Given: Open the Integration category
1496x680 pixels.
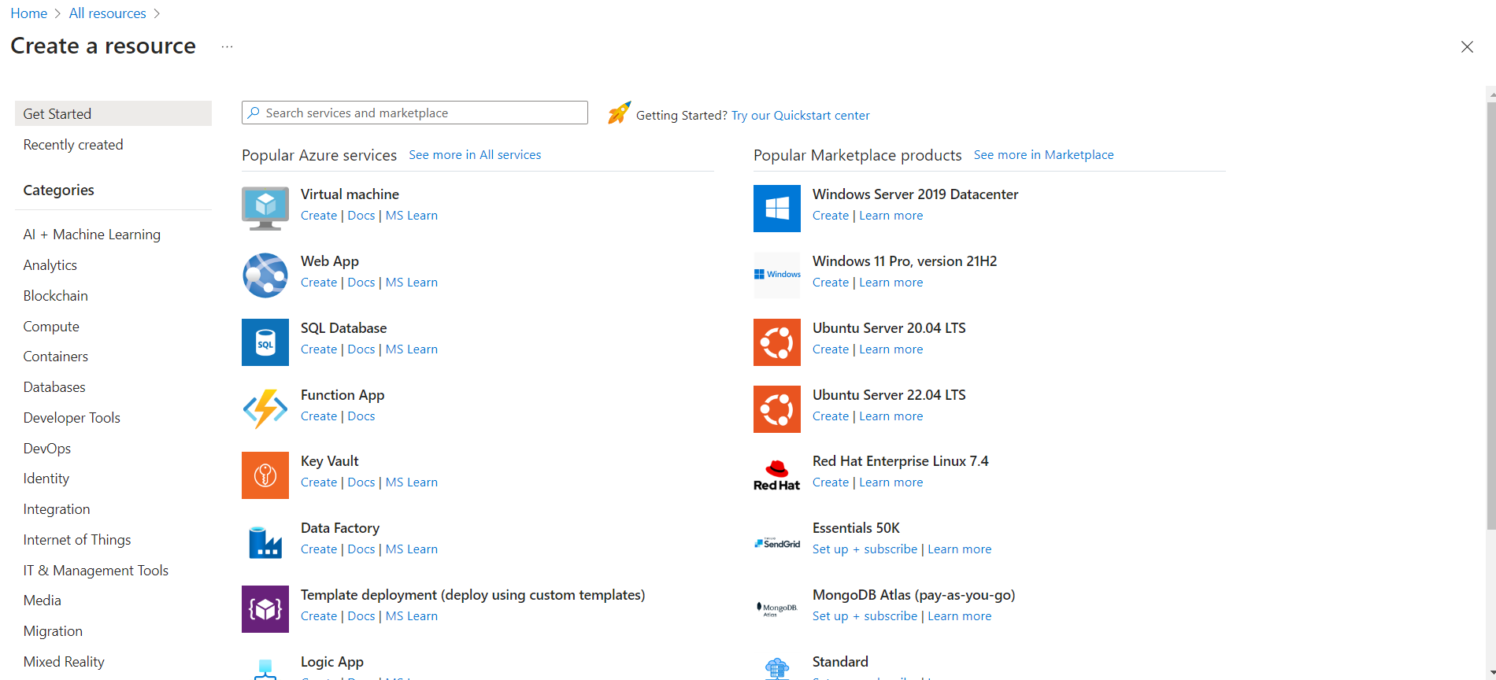Looking at the screenshot, I should [57, 509].
